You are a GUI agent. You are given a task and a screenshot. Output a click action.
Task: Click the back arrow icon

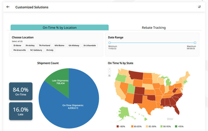pos(8,7)
